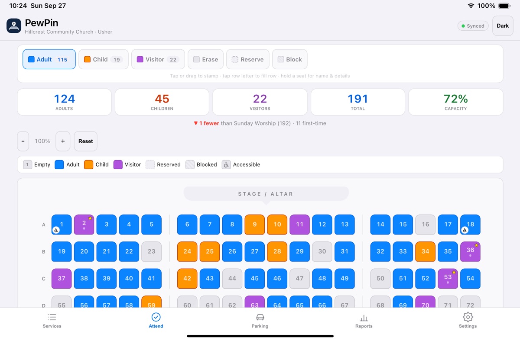
Task: Tap starred visitor seat 53
Action: [448, 279]
